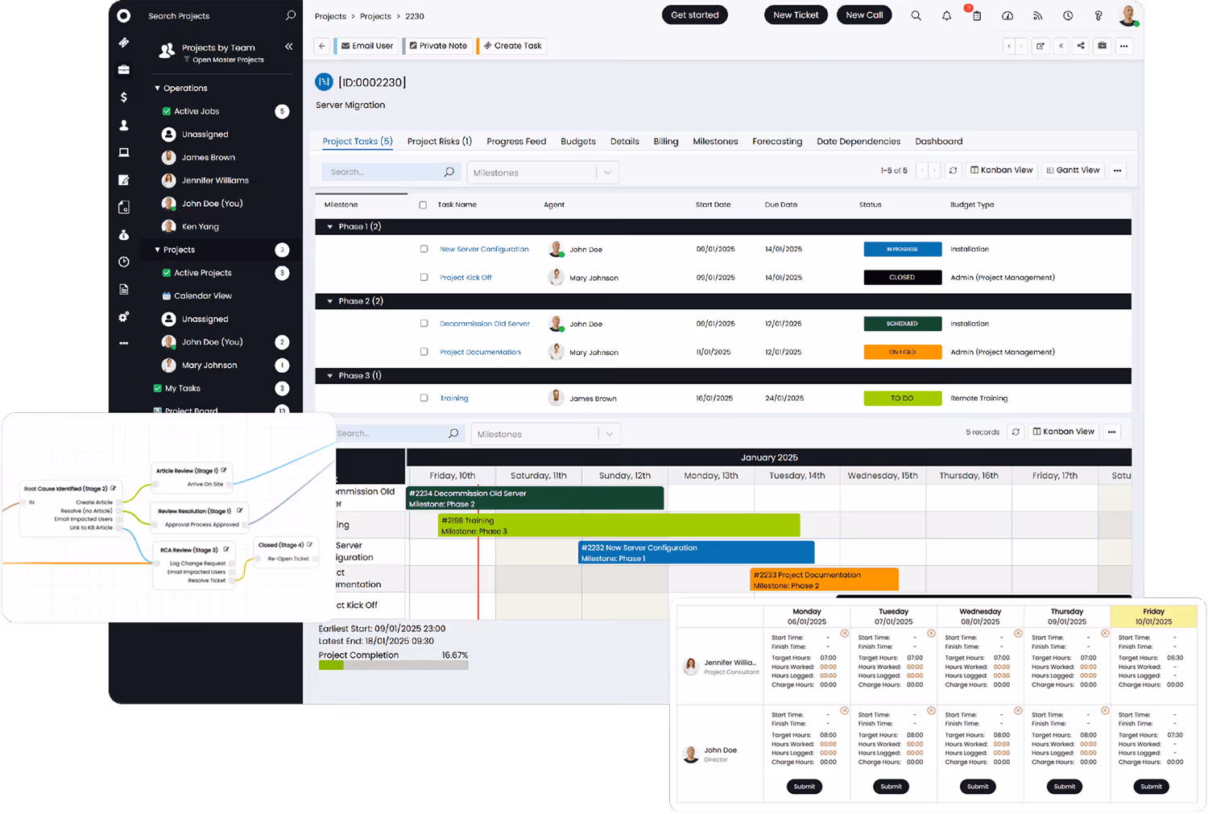The height and width of the screenshot is (814, 1208).
Task: Open the notifications bell
Action: coord(946,15)
